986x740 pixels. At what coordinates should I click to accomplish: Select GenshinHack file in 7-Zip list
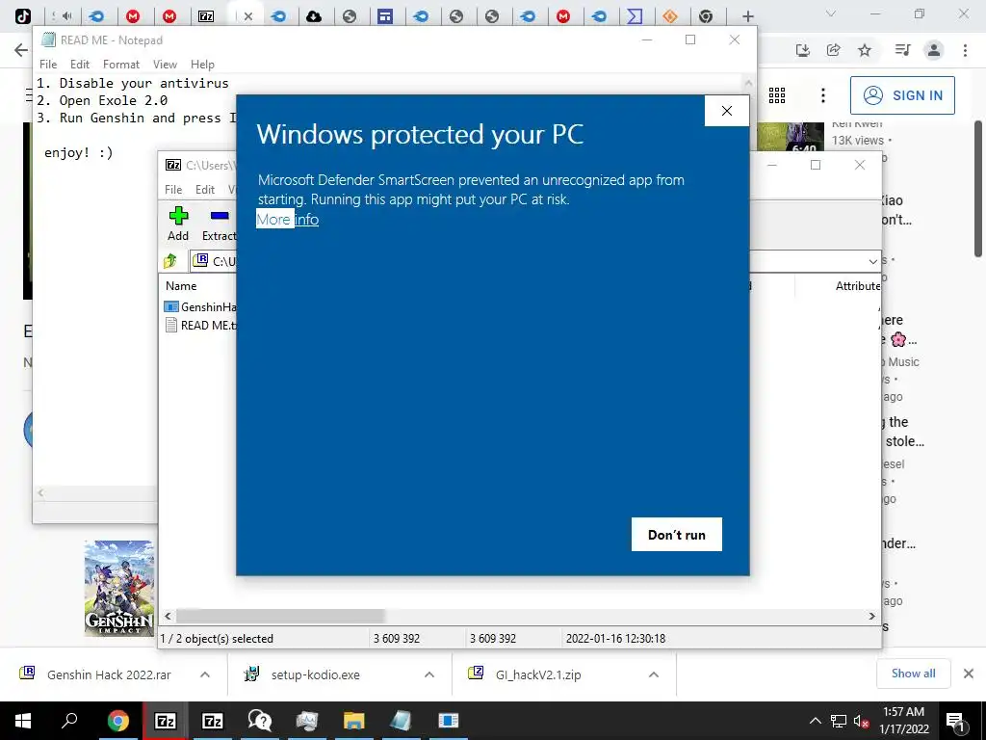click(x=200, y=307)
